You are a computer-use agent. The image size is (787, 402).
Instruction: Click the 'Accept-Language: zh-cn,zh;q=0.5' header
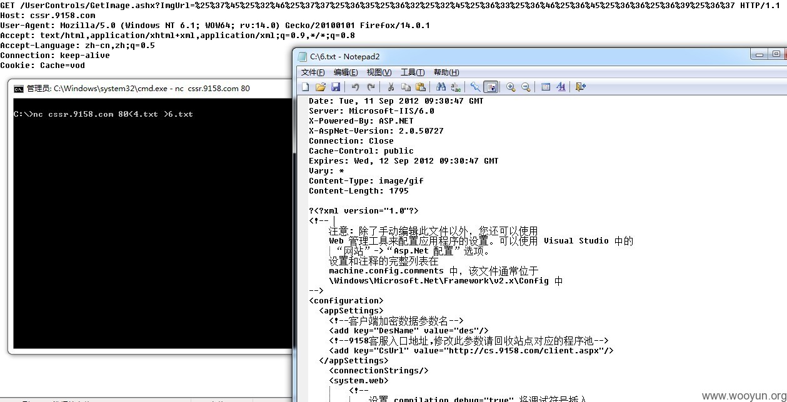click(78, 46)
